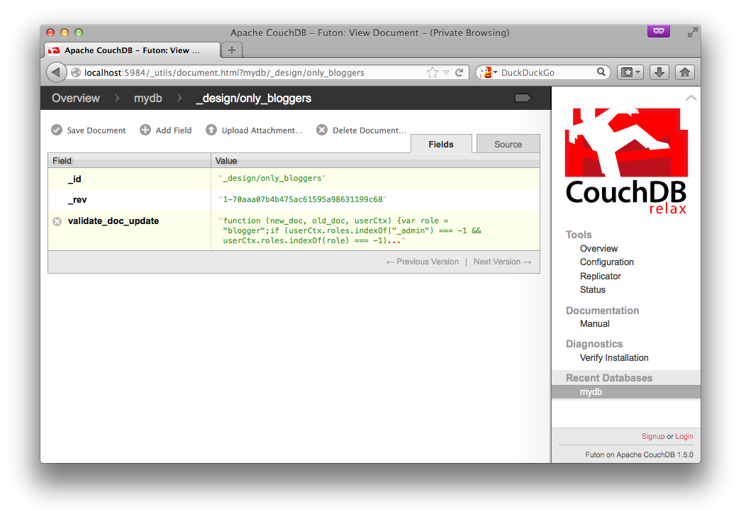
Task: Select the Apache CouchDB Futon tab
Action: 133,50
